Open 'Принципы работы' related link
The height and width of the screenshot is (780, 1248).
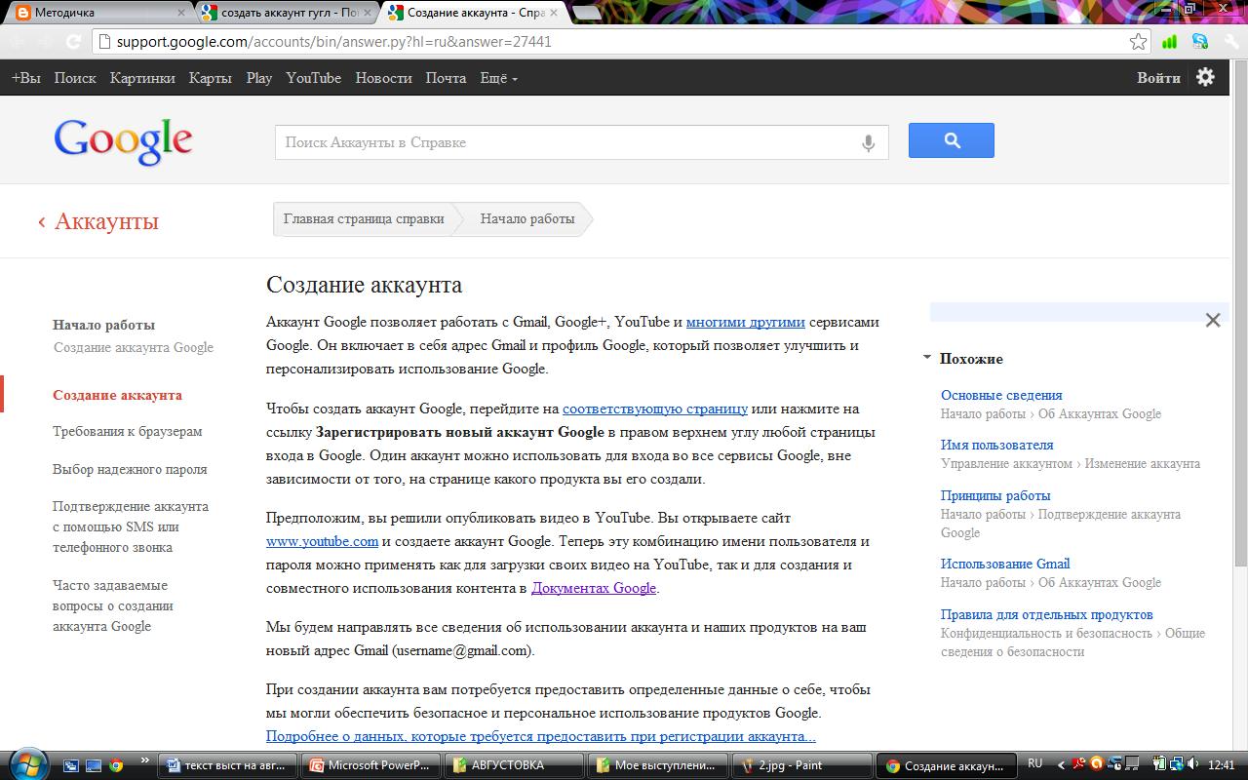[x=995, y=495]
